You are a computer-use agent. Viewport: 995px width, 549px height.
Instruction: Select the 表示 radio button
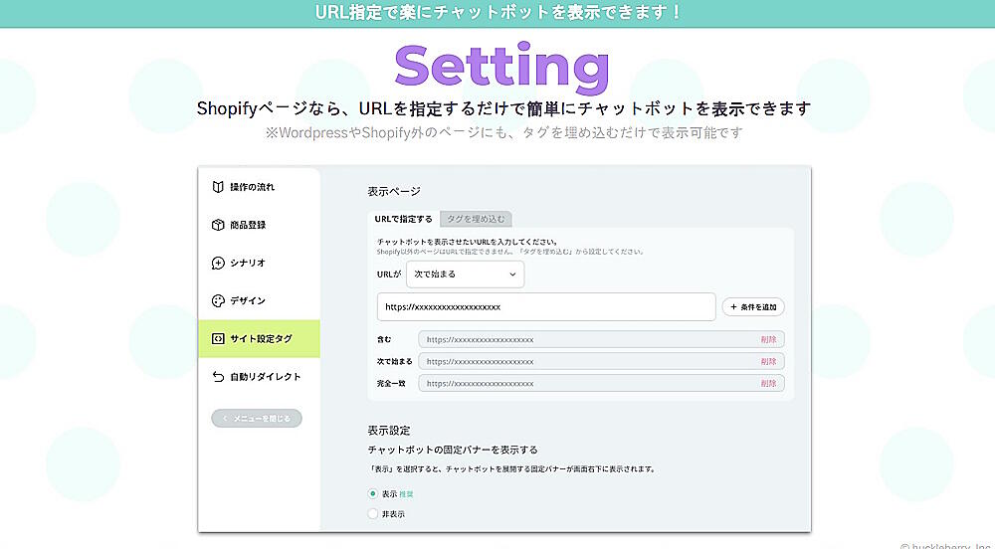click(x=373, y=493)
